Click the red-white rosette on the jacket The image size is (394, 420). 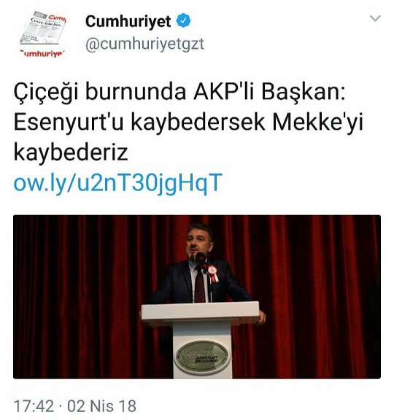click(x=213, y=273)
